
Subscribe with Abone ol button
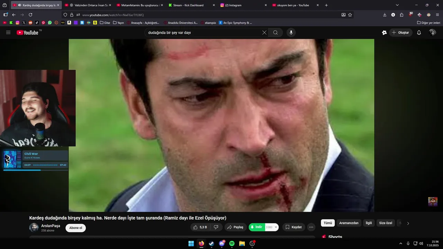pos(75,228)
